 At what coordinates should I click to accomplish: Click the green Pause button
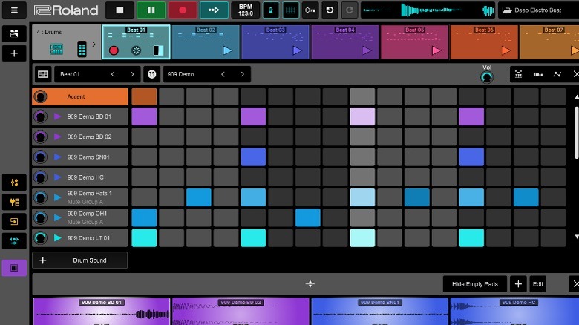click(x=151, y=10)
